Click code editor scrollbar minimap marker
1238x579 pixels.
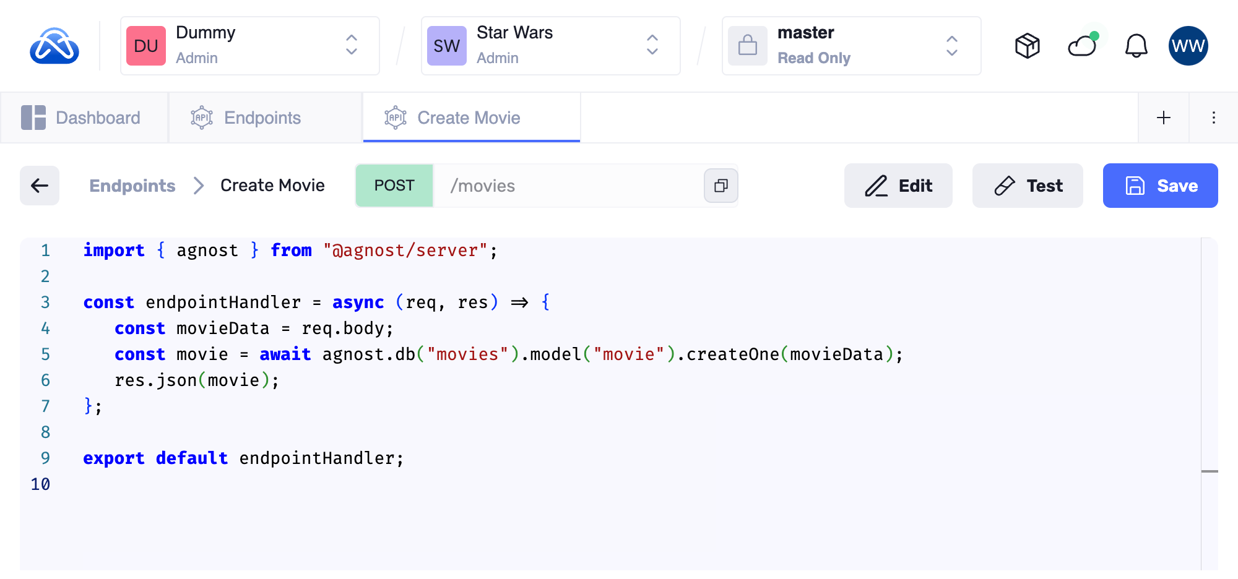(x=1210, y=471)
